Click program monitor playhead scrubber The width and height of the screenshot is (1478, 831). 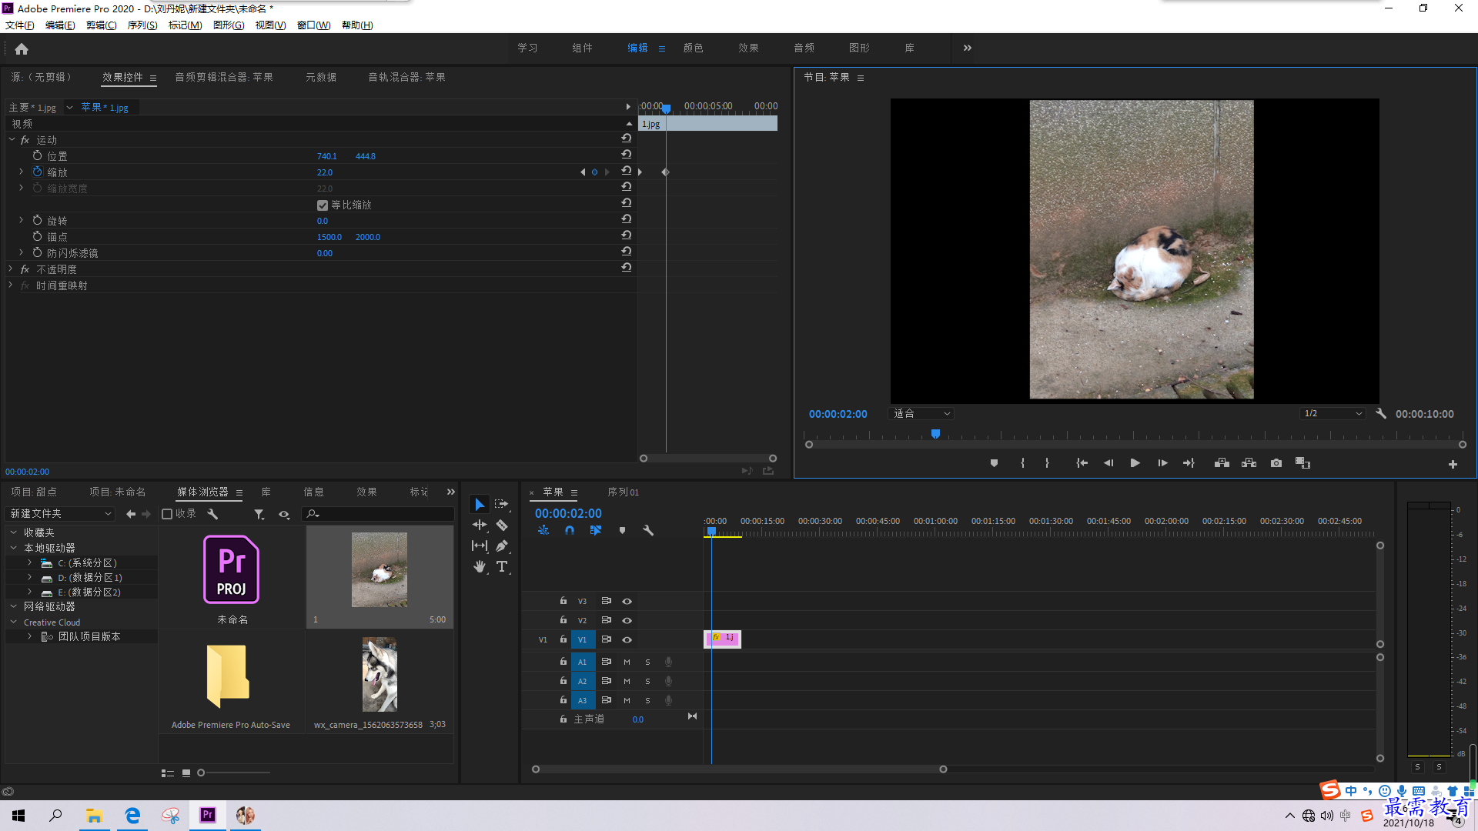click(x=935, y=434)
